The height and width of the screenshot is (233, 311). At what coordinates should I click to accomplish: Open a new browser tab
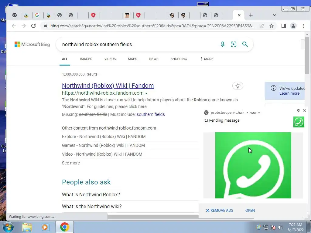(x=251, y=15)
